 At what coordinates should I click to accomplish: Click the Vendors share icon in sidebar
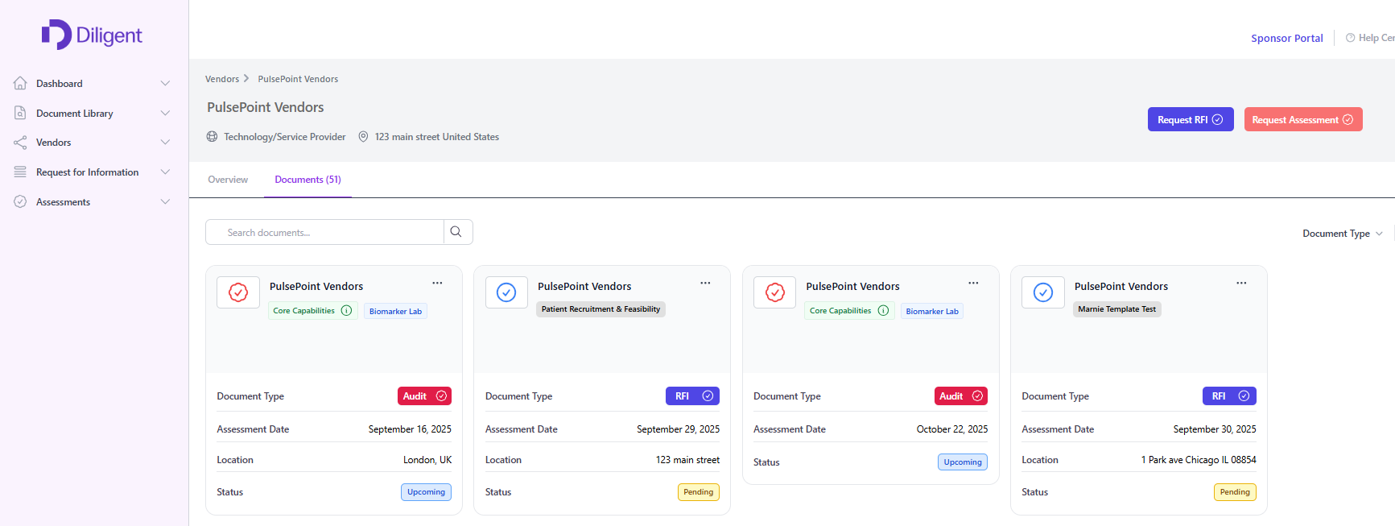point(20,143)
